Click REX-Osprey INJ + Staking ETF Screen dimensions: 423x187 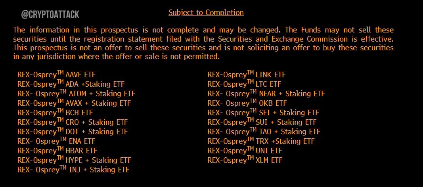pos(73,170)
